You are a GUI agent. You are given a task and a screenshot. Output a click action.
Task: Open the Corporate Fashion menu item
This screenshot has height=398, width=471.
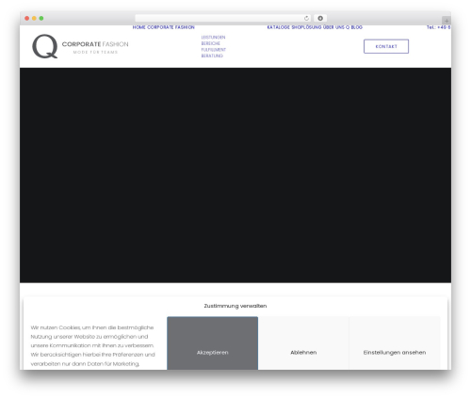coord(171,27)
